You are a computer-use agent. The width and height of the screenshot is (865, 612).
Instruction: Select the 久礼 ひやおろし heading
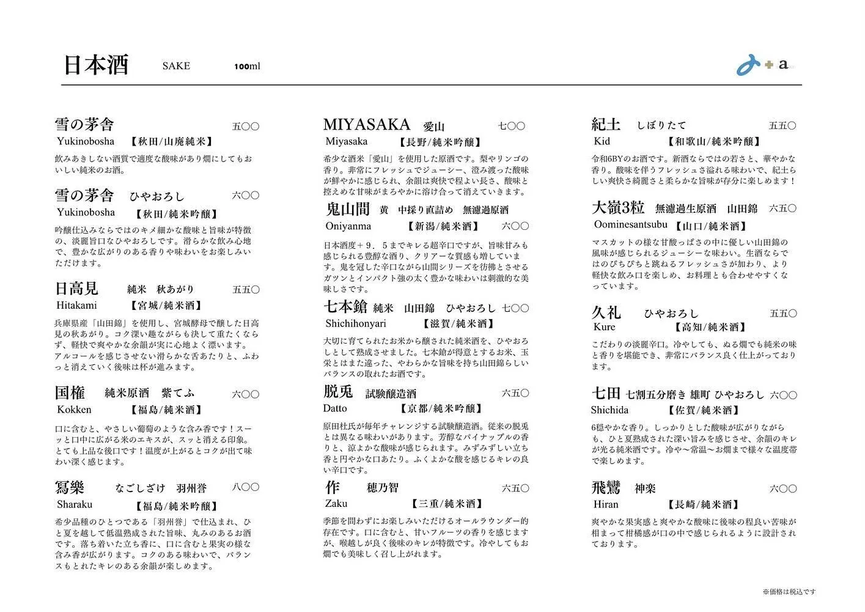click(x=645, y=313)
